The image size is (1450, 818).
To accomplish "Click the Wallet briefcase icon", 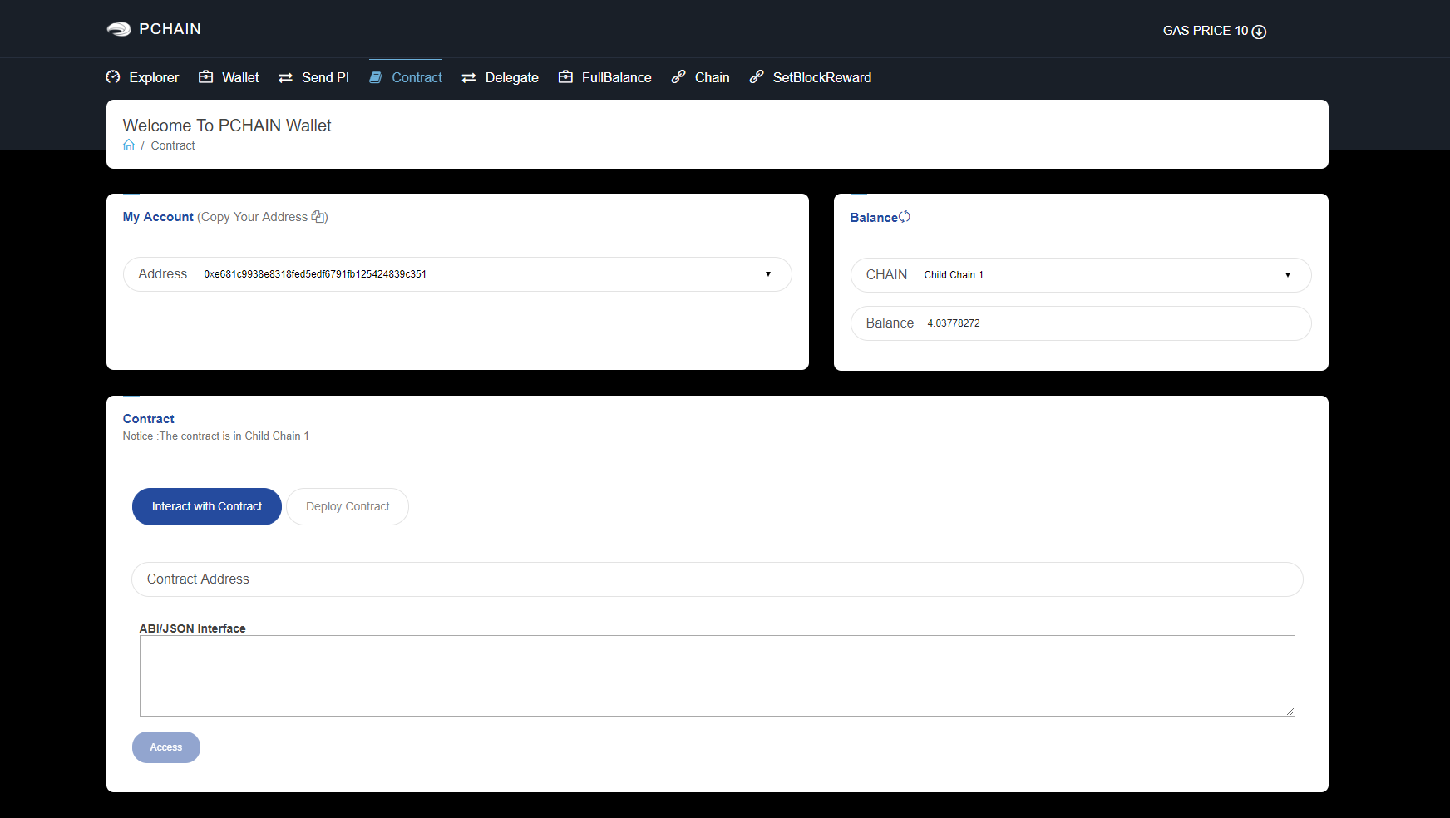I will click(x=205, y=77).
